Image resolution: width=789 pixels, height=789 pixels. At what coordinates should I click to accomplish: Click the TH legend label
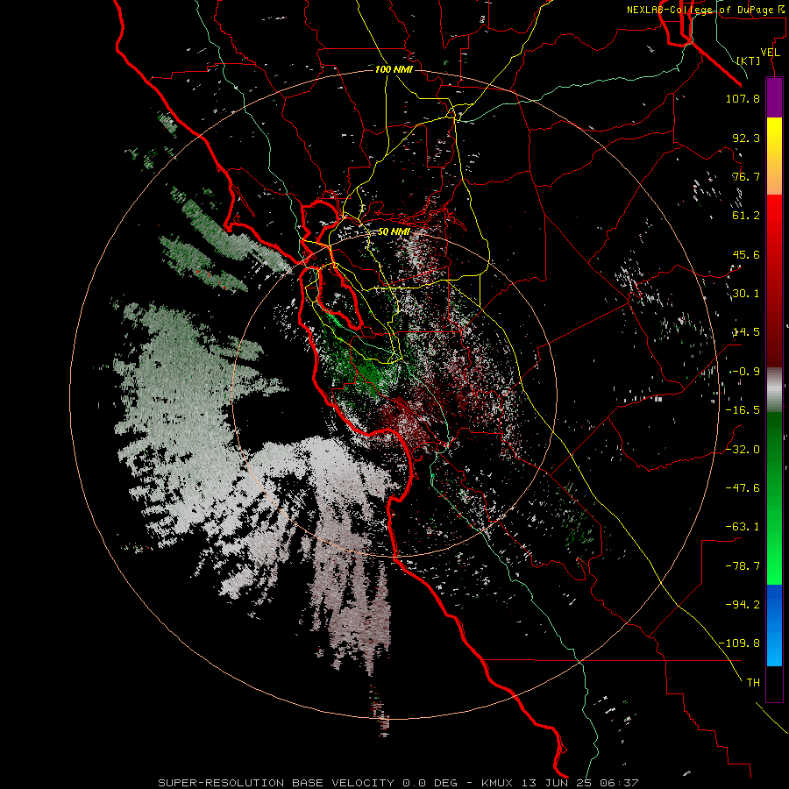click(x=753, y=683)
